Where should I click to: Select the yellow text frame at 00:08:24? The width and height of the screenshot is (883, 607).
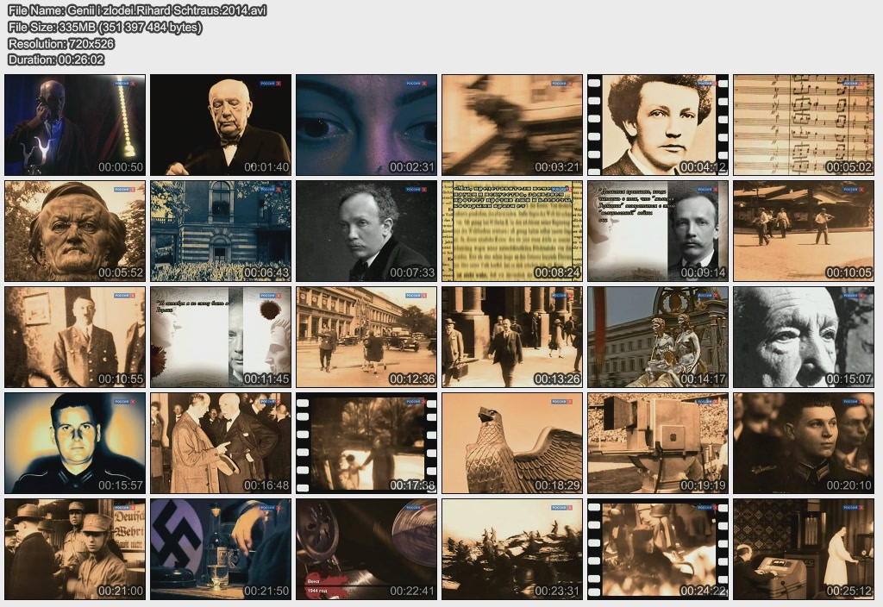click(512, 231)
